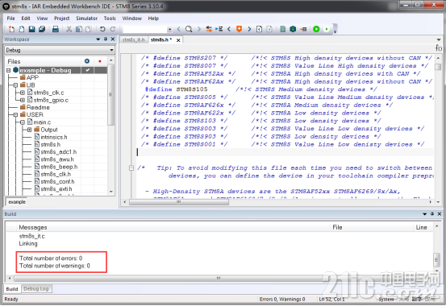Image resolution: width=446 pixels, height=306 pixels.
Task: Open the quick search dropdown arrow
Action: [x=169, y=29]
